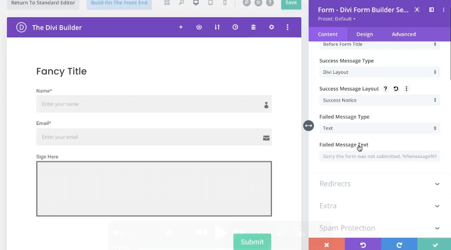Open page settings gear icon
Image resolution: width=451 pixels, height=250 pixels.
pyautogui.click(x=271, y=27)
